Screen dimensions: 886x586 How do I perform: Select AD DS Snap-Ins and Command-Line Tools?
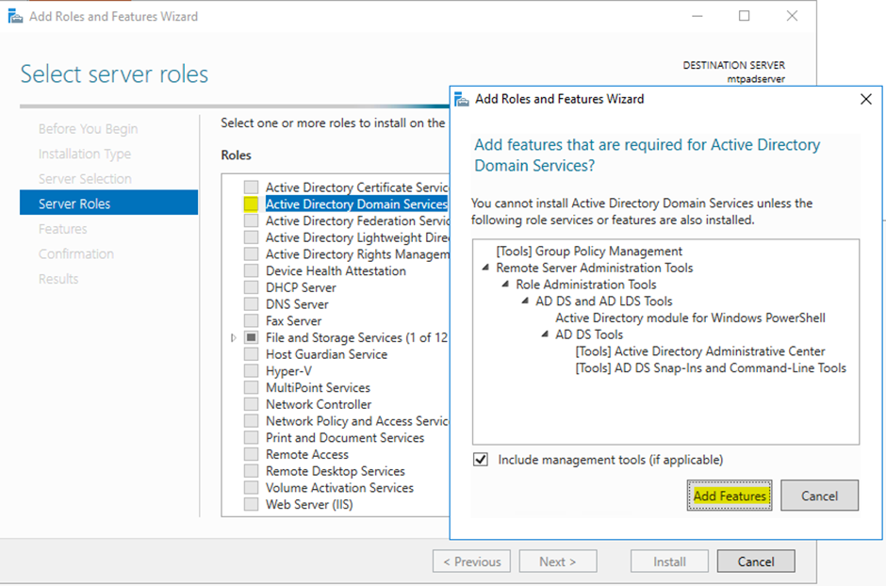[x=711, y=368]
